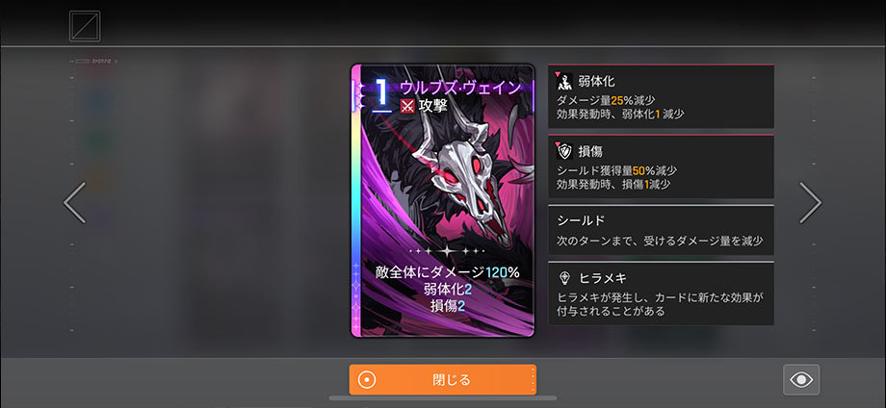Click the 損傷 shield status icon
The width and height of the screenshot is (886, 408).
(x=564, y=152)
